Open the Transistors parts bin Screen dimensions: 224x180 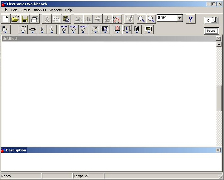pos(52,30)
